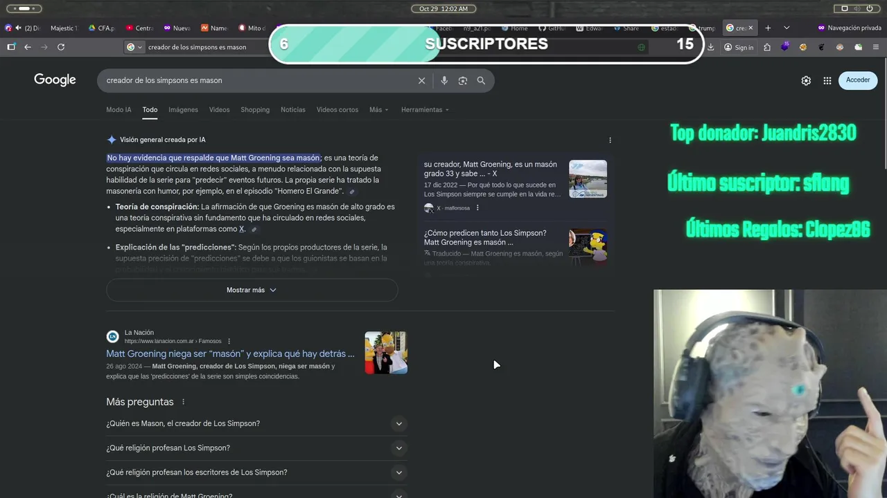Close the active Google search tab
Image resolution: width=887 pixels, height=498 pixels.
(x=750, y=28)
